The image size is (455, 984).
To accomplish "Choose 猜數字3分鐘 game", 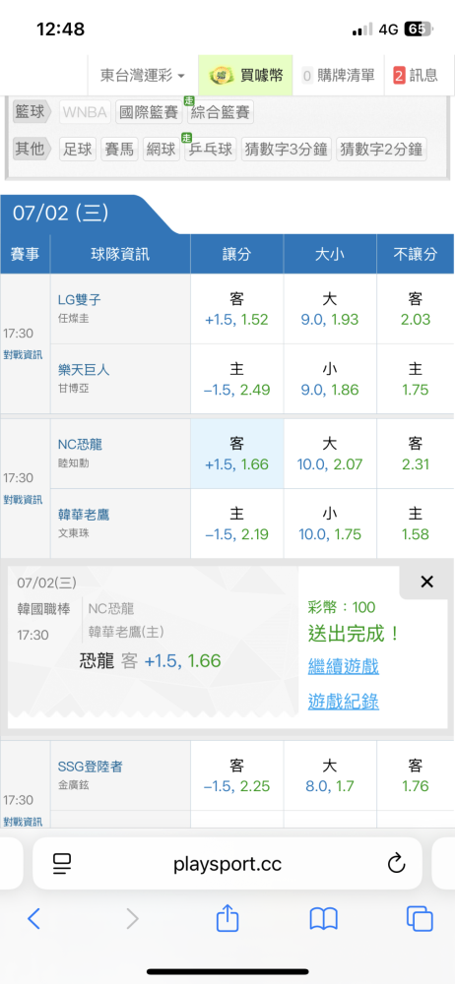I will 287,150.
